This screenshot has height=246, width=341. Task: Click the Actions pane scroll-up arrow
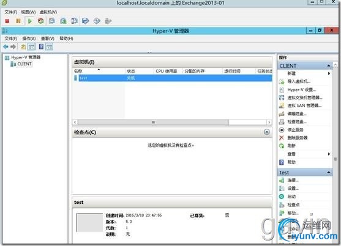[x=335, y=65]
